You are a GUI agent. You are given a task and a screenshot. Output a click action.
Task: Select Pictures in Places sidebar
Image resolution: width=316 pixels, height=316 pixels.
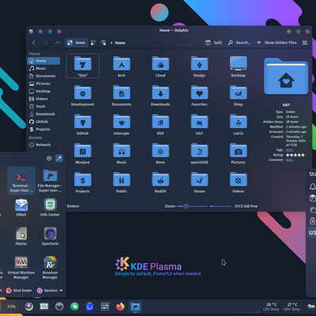click(43, 84)
